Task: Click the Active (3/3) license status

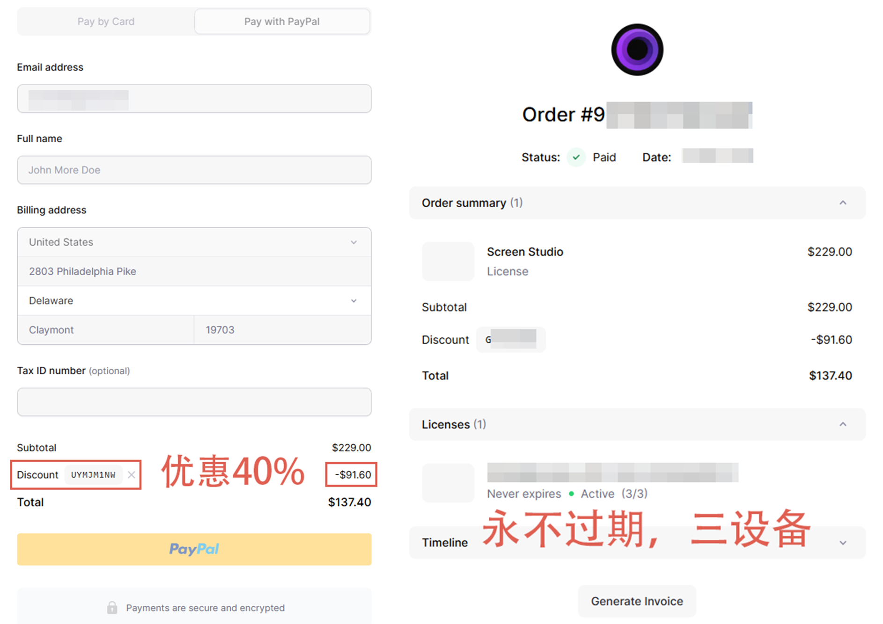Action: pos(614,494)
